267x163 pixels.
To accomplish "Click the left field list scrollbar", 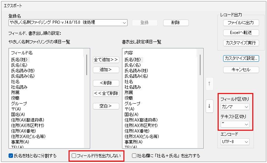I will pos(87,103).
